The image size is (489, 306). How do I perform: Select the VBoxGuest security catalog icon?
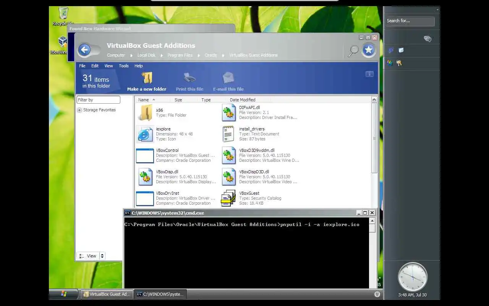(228, 198)
